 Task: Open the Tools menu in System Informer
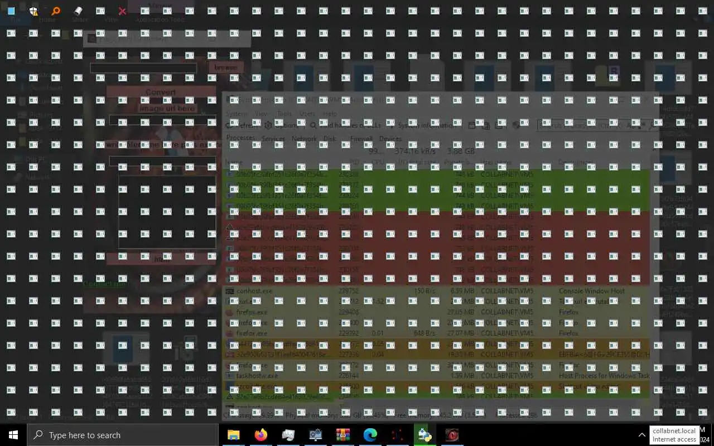[284, 114]
